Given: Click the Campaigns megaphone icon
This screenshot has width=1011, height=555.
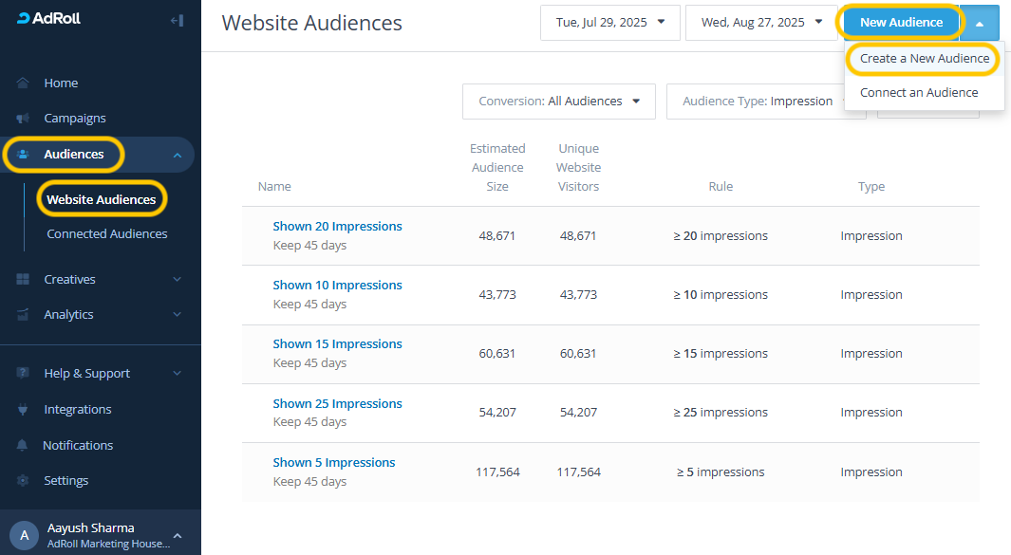Looking at the screenshot, I should pyautogui.click(x=23, y=119).
